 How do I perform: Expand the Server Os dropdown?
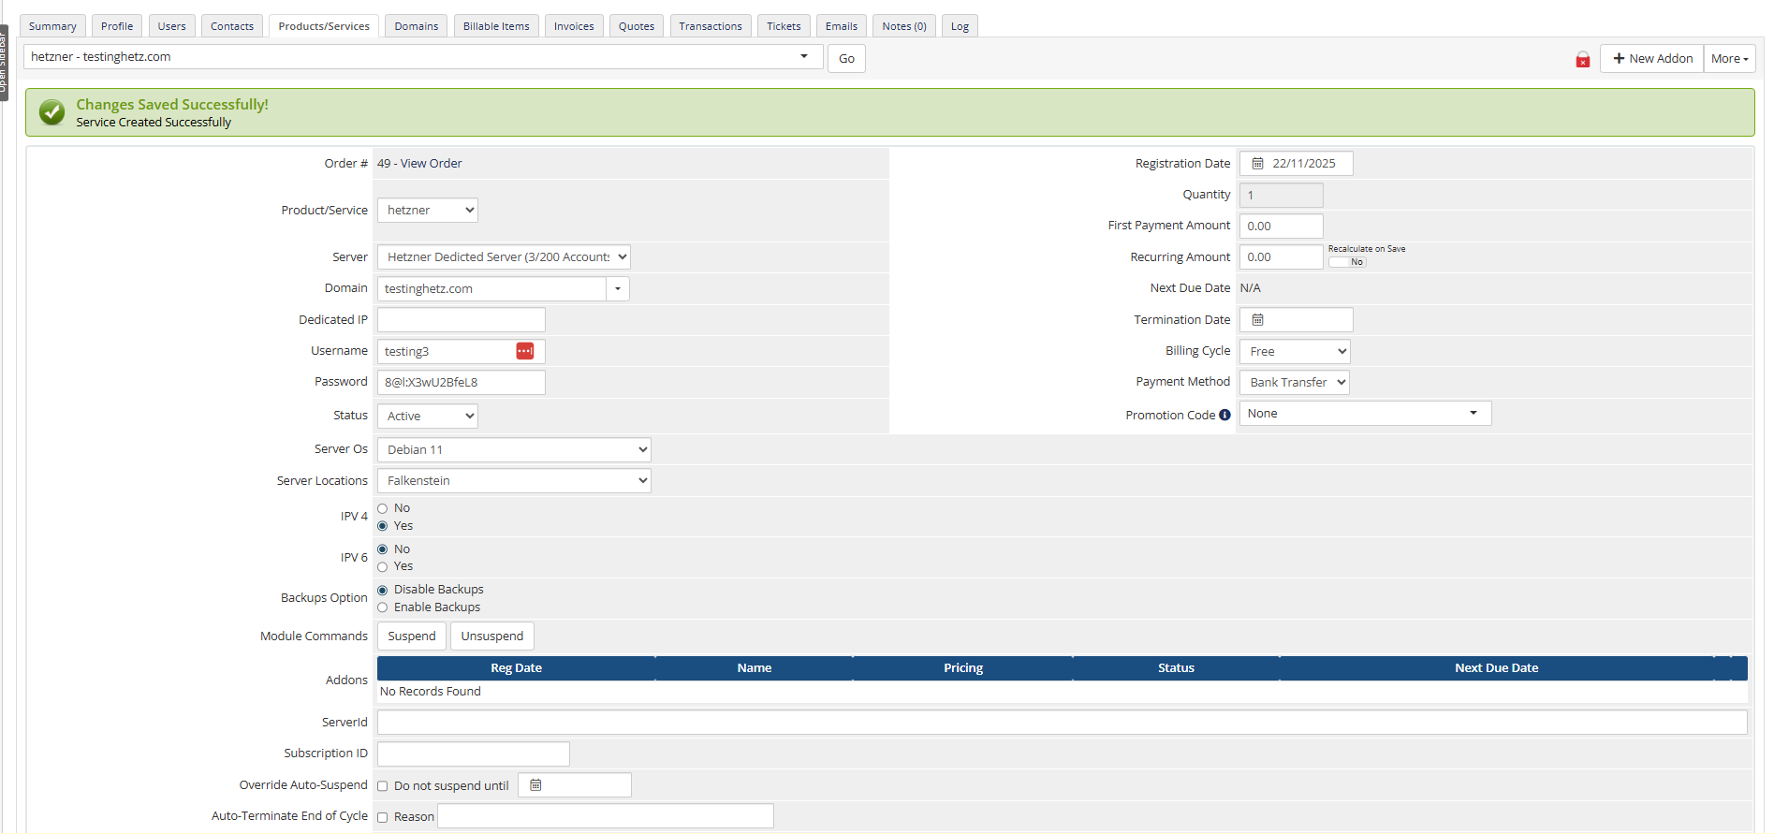[513, 450]
